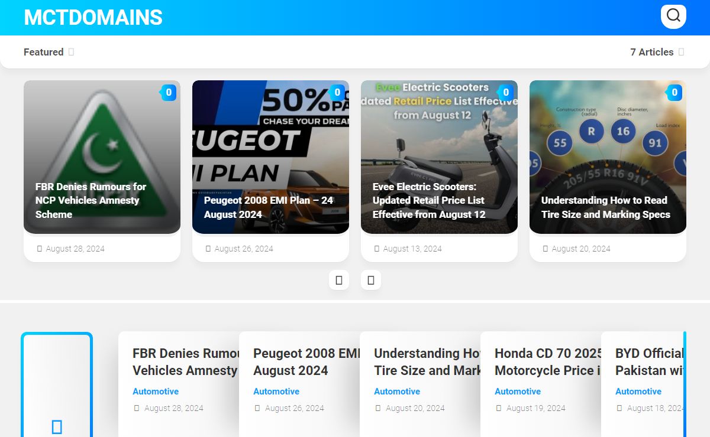Select Automotive category under BYD Official
The height and width of the screenshot is (437, 710).
[638, 392]
